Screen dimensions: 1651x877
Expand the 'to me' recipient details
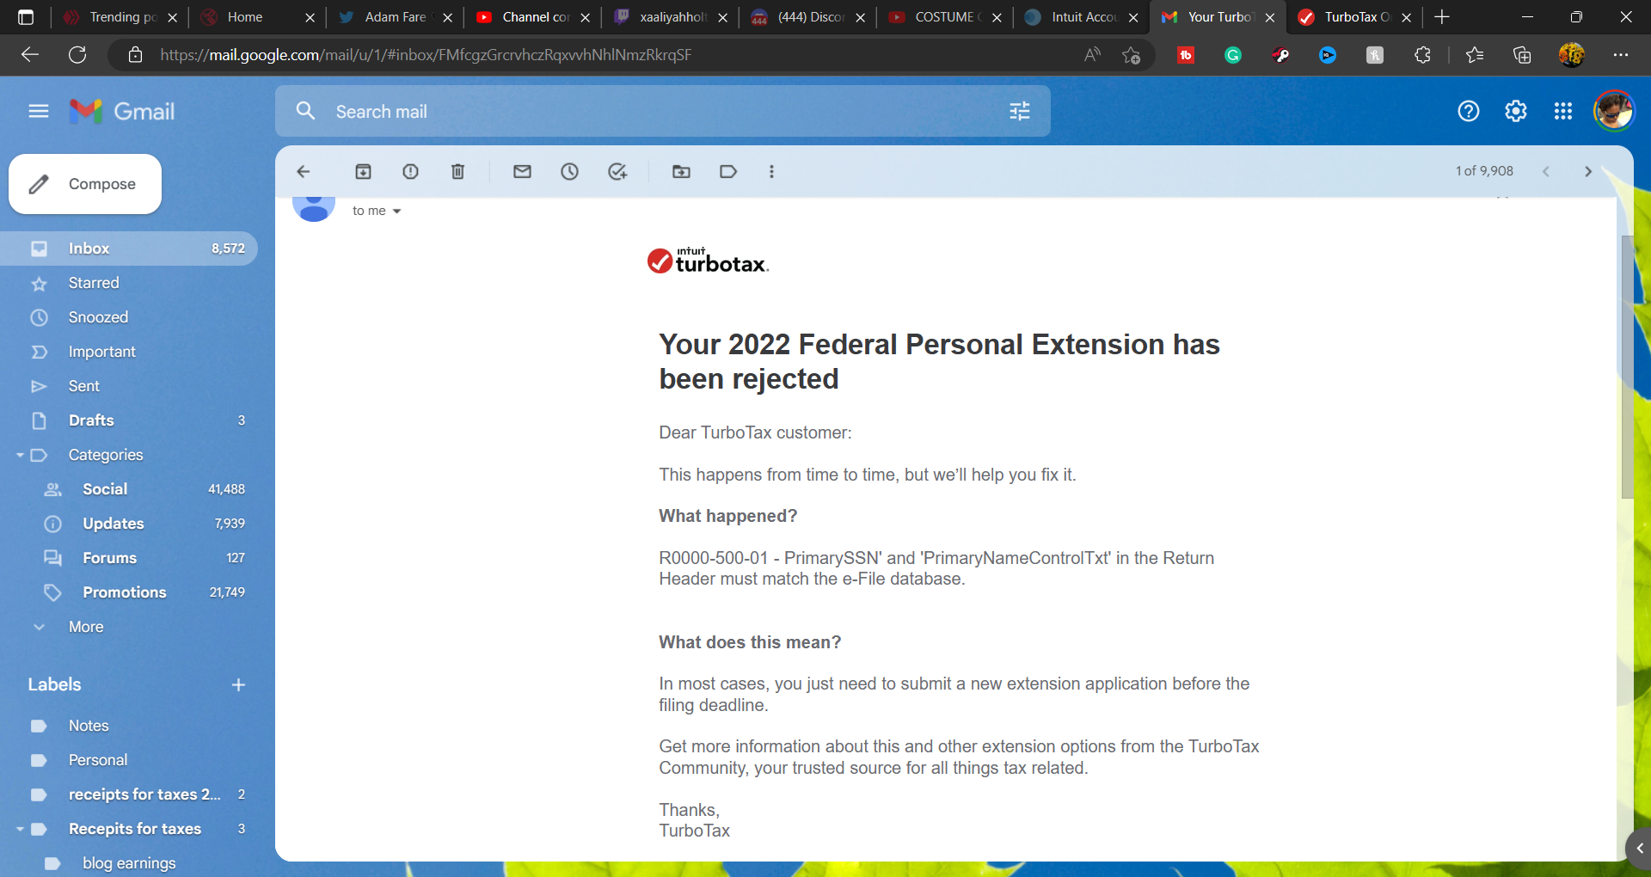coord(396,212)
